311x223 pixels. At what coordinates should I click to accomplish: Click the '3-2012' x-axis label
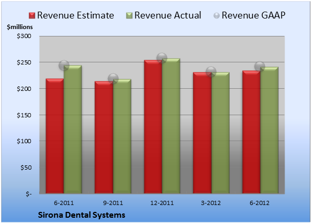(211, 203)
